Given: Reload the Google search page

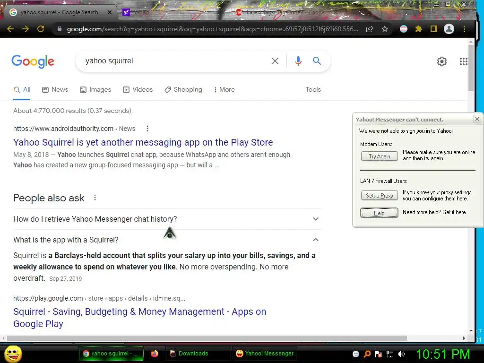Looking at the screenshot, I should pyautogui.click(x=41, y=29).
